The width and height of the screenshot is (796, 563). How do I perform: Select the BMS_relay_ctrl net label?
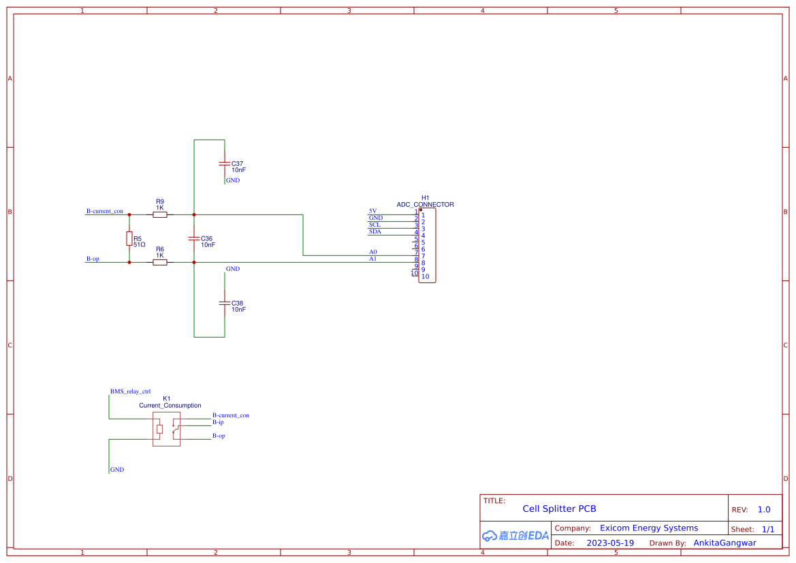[x=129, y=391]
